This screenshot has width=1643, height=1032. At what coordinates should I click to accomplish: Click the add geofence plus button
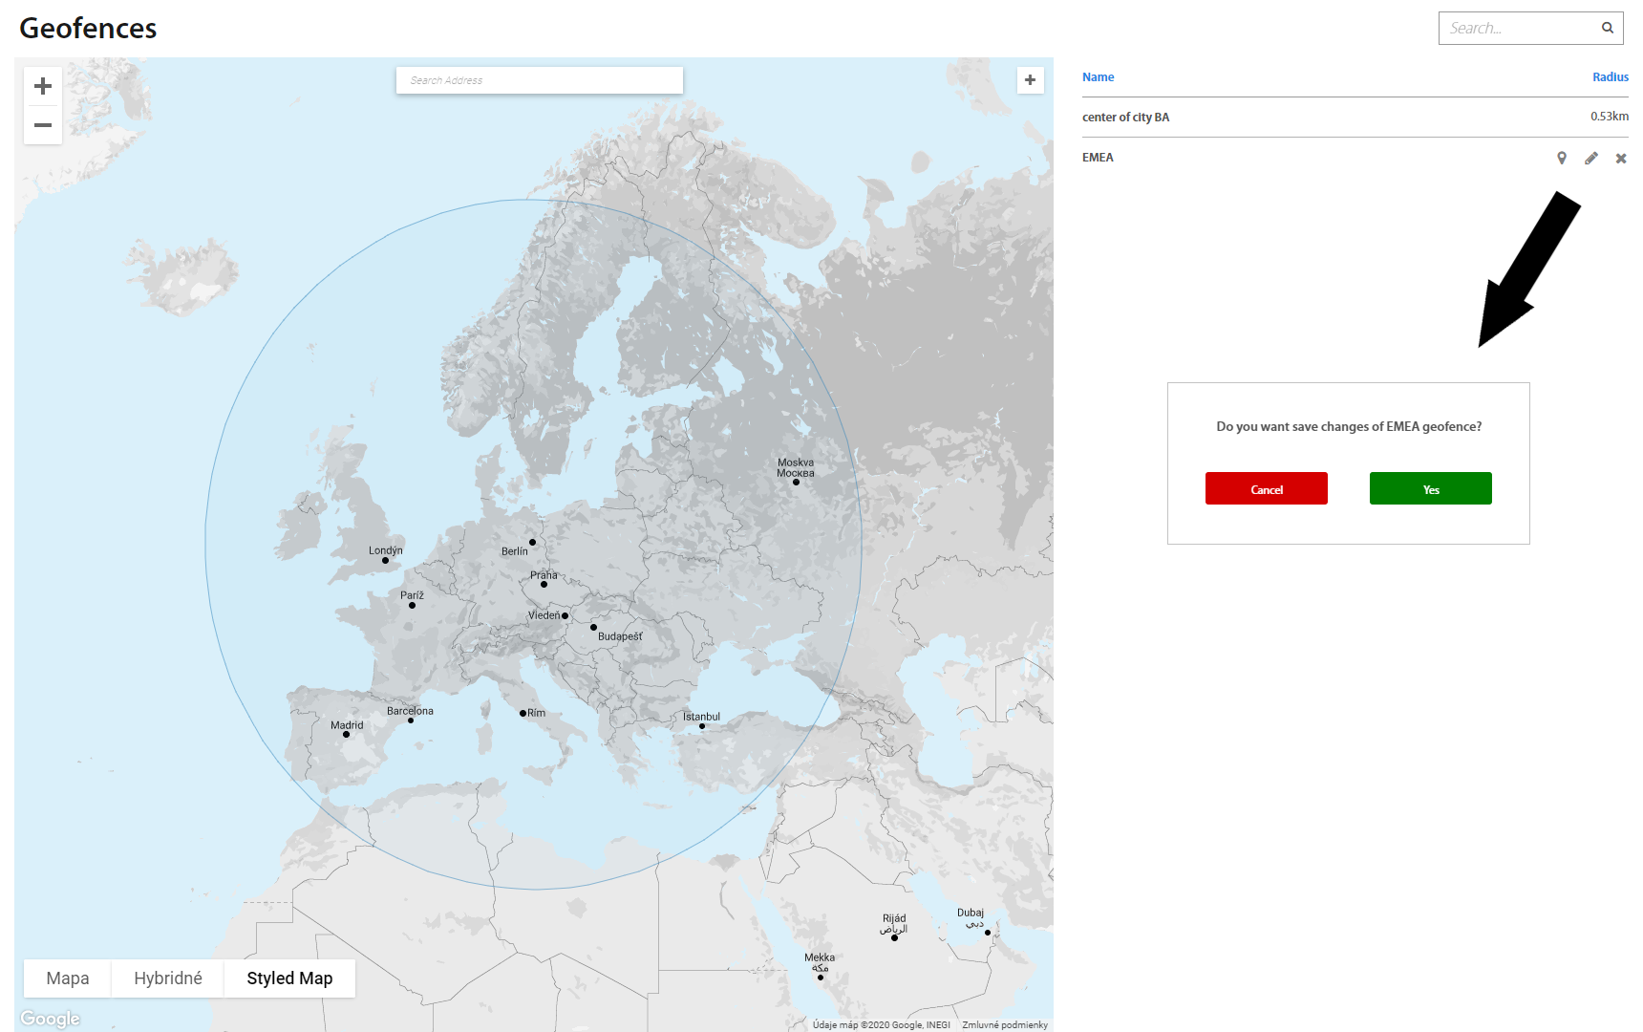tap(1030, 80)
